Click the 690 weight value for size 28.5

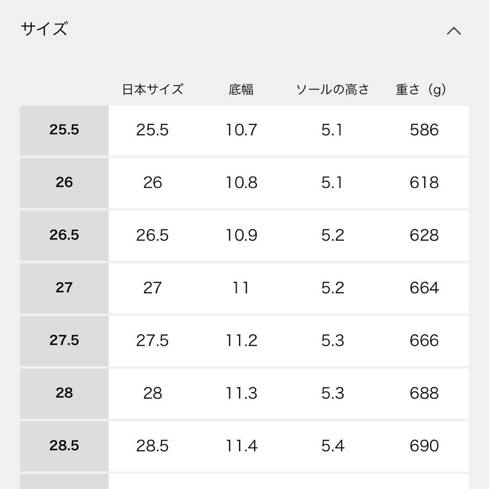[x=424, y=446]
